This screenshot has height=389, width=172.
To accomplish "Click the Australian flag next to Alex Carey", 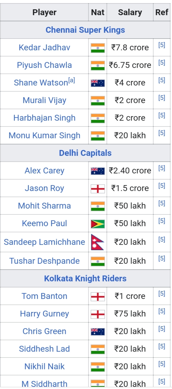I will pyautogui.click(x=98, y=171).
